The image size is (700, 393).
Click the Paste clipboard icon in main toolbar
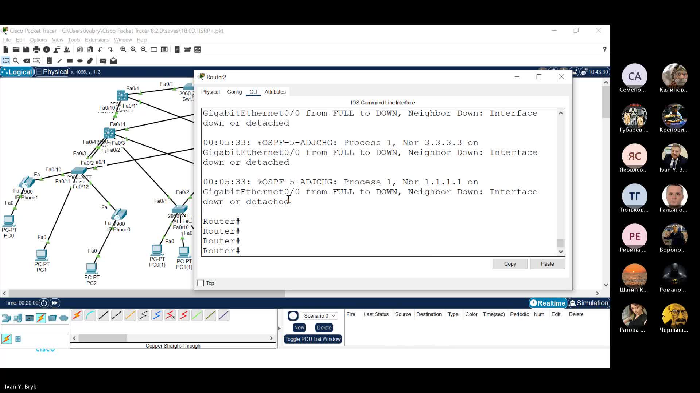[90, 49]
